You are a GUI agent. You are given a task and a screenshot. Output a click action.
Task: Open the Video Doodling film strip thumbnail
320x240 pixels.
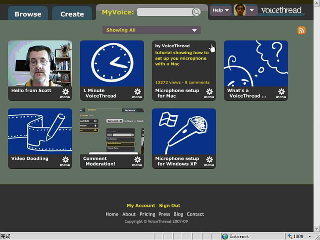point(40,132)
